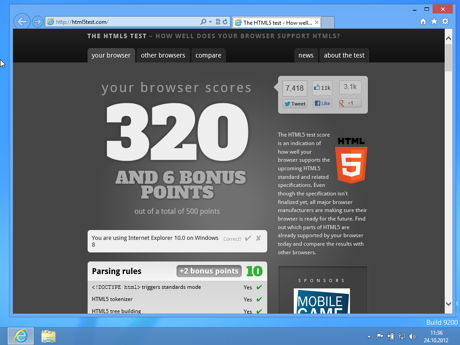Go forward with the forward arrow button
This screenshot has height=345, width=460.
[x=38, y=22]
